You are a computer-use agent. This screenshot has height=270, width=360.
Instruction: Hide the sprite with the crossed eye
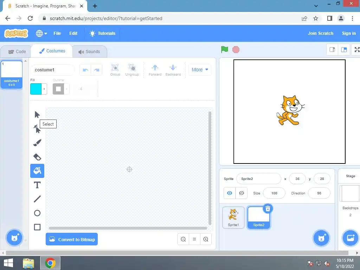point(241,193)
